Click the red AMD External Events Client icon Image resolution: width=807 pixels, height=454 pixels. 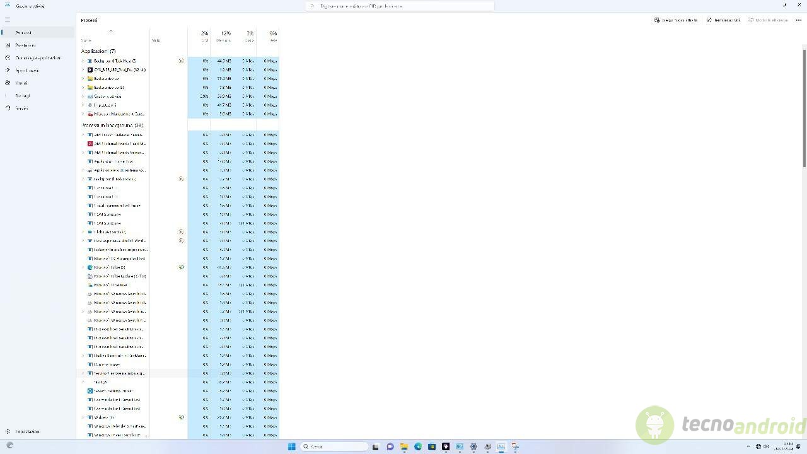pos(90,143)
